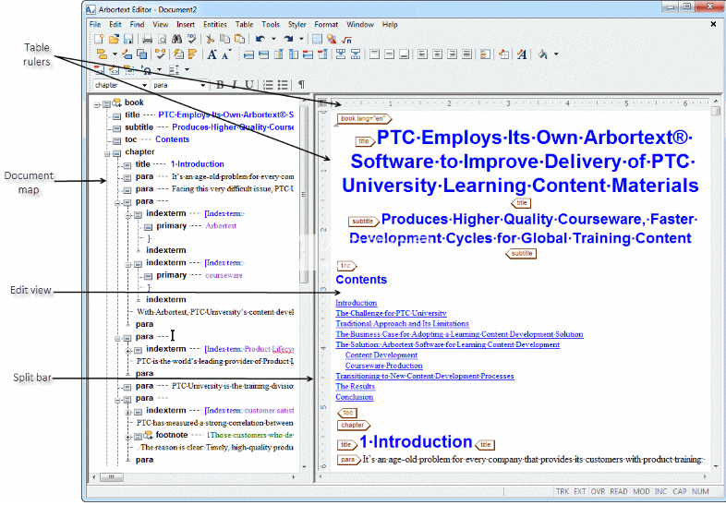Open the paint bucket color dropdown arrow
Viewport: 726px width, 505px height.
(556, 54)
